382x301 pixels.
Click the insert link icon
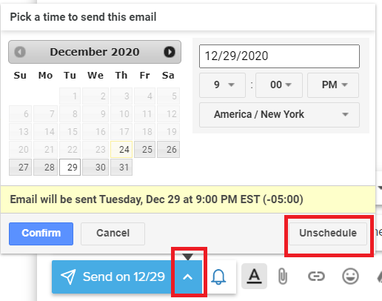316,277
